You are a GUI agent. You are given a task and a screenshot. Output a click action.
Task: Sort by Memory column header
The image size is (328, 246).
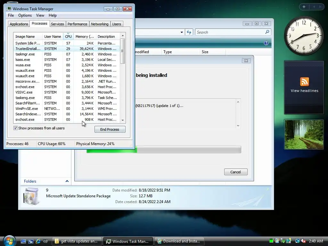[x=85, y=37]
